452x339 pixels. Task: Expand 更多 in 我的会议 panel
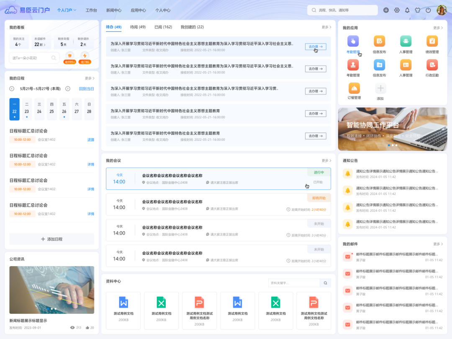(x=326, y=160)
